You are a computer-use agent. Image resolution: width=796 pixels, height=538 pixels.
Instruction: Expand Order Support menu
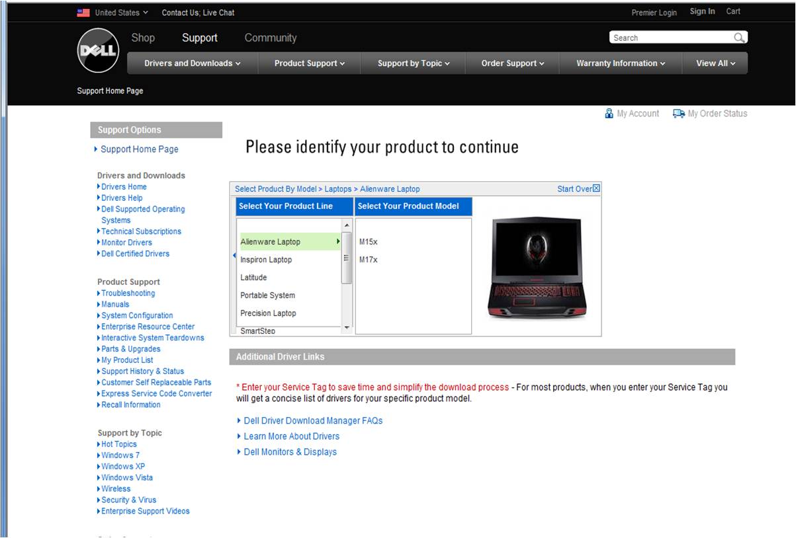513,63
